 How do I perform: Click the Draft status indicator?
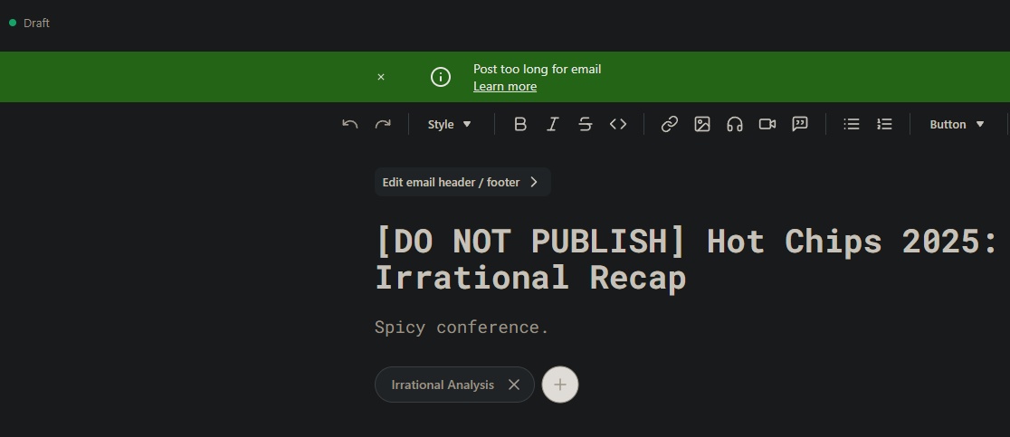tap(29, 24)
